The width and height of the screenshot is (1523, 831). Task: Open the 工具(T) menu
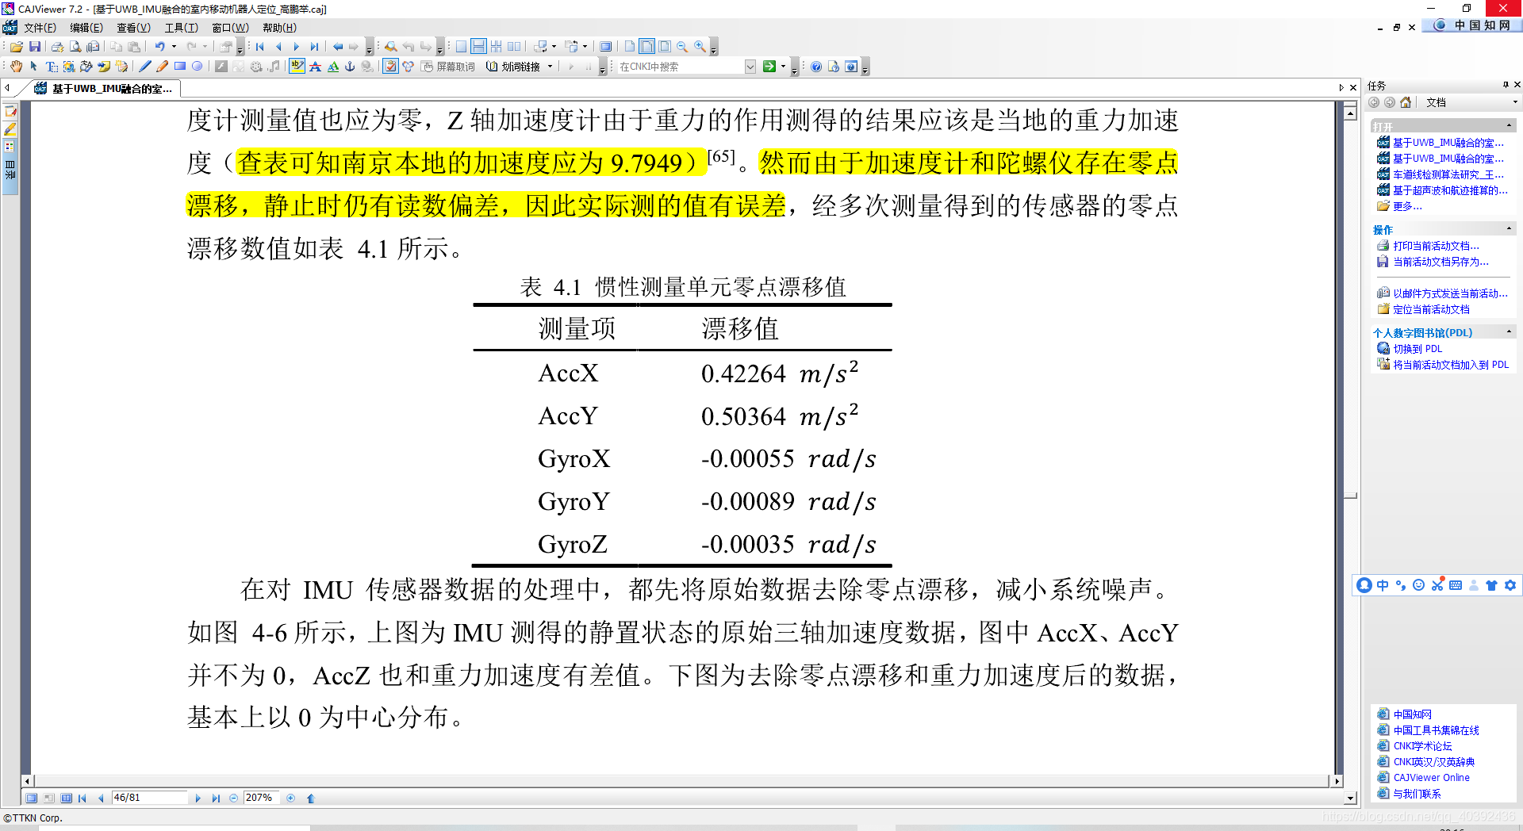[181, 28]
